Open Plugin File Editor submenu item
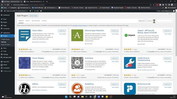The width and height of the screenshot is (177, 99). (x=6, y=45)
